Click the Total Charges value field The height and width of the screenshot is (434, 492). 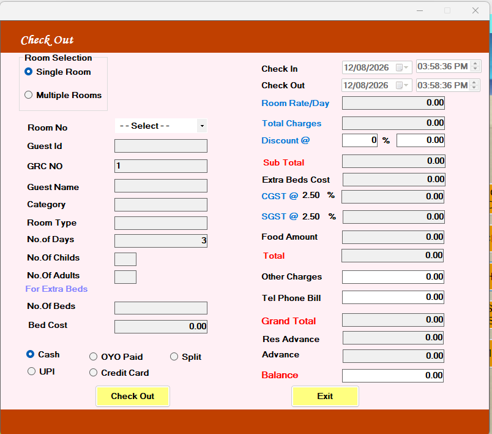pyautogui.click(x=393, y=123)
